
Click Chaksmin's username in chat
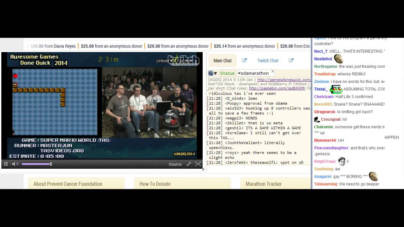324,127
